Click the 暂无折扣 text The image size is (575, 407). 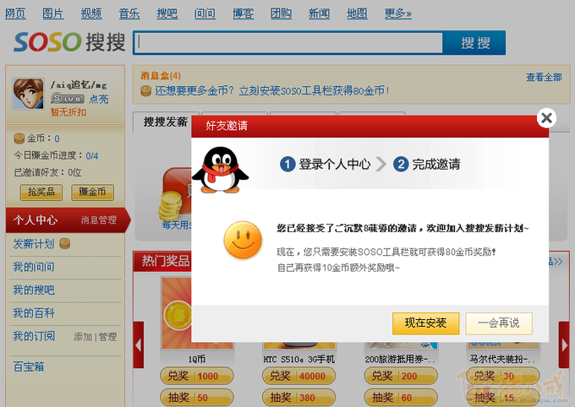pos(68,112)
